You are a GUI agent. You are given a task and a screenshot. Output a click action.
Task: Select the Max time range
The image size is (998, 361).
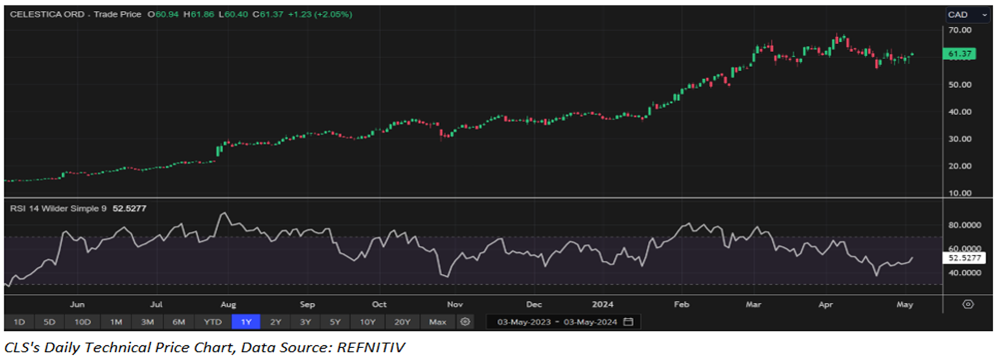click(x=437, y=321)
